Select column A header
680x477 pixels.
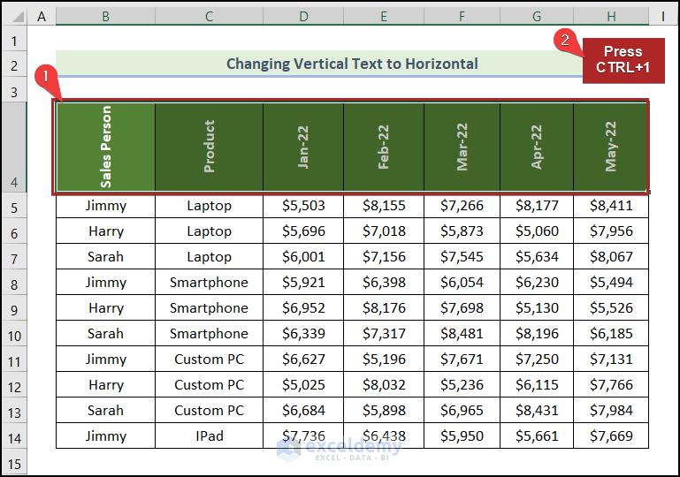pos(42,17)
